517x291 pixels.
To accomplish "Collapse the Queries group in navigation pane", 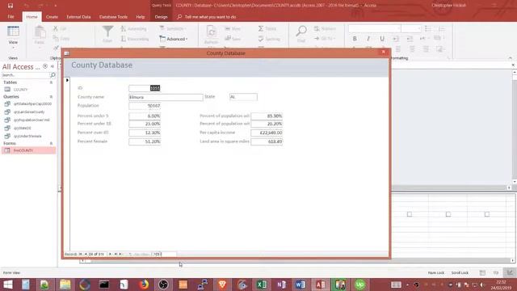I will [x=51, y=97].
